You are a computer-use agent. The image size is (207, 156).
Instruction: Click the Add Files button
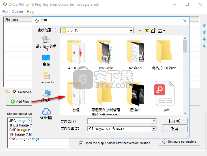[20, 102]
